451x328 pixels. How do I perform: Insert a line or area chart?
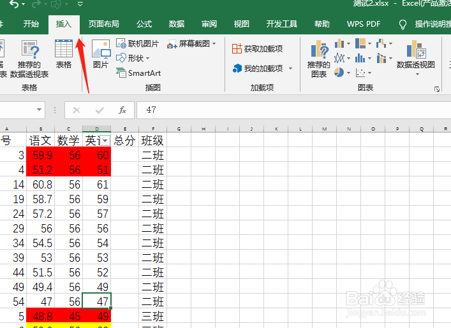[x=339, y=59]
